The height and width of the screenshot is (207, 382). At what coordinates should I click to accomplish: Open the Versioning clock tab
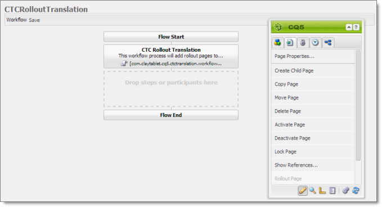(315, 43)
